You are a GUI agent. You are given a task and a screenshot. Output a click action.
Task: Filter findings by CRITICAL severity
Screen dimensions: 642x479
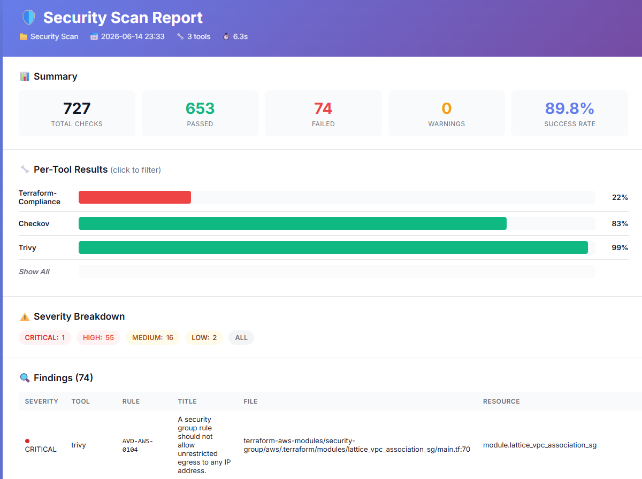click(x=45, y=338)
